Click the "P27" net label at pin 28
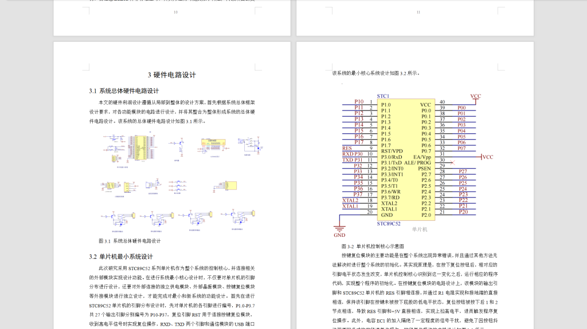This screenshot has height=329, width=587. pyautogui.click(x=463, y=172)
